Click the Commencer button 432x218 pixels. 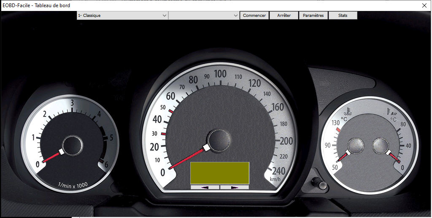click(x=254, y=16)
